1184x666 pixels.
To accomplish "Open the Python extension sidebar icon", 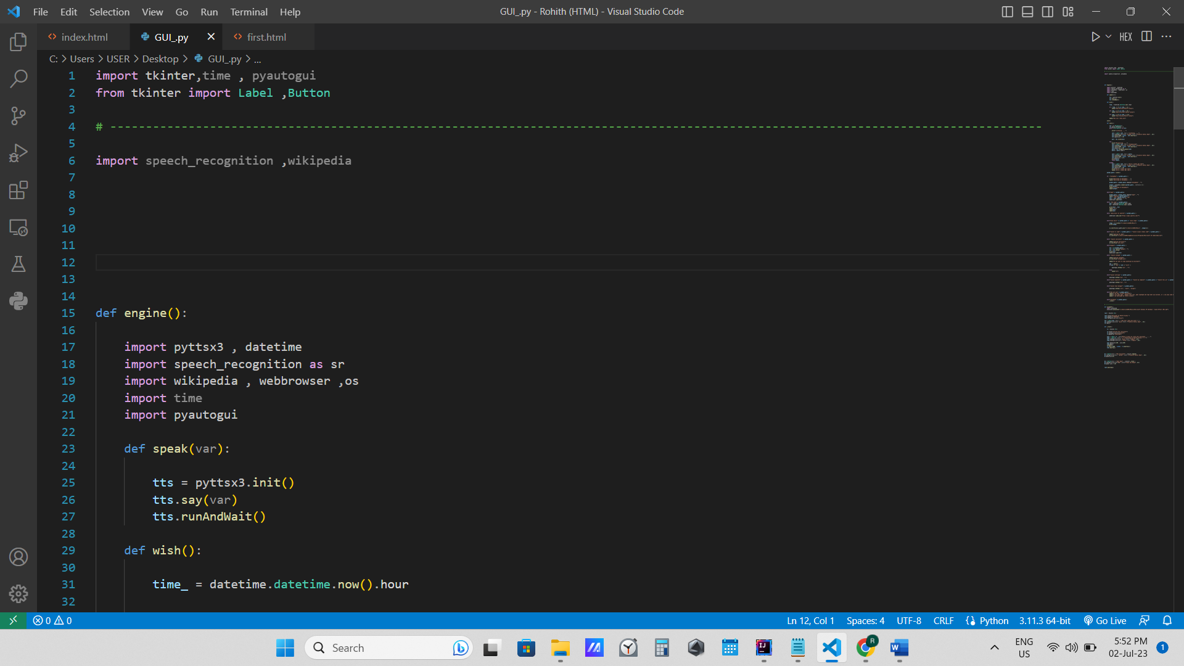I will point(18,301).
